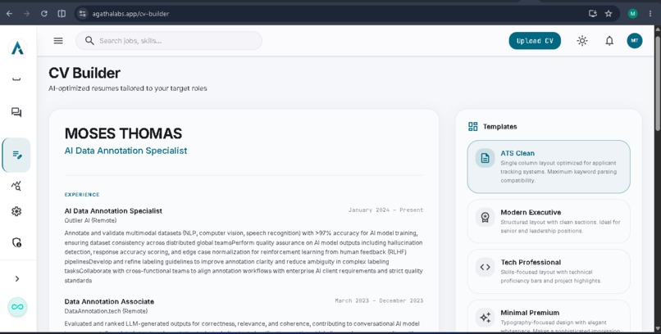
Task: Select the Tech Professional template
Action: click(x=549, y=271)
